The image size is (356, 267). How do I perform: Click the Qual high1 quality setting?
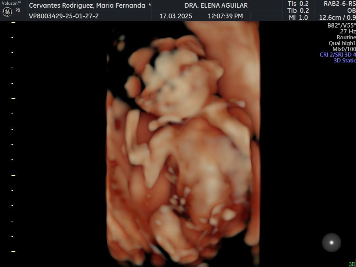[x=342, y=43]
